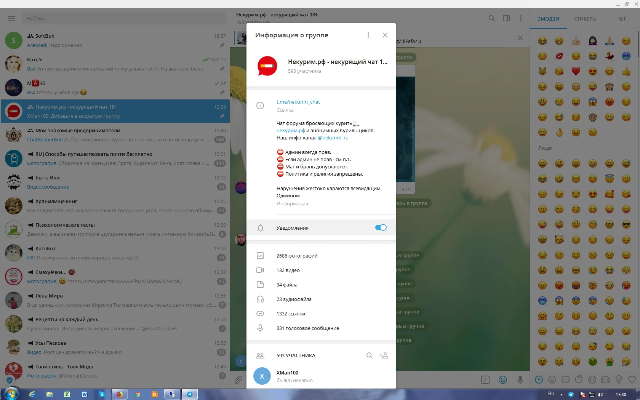Click the Некурим.рф group avatar
This screenshot has width=640, height=400.
click(267, 66)
